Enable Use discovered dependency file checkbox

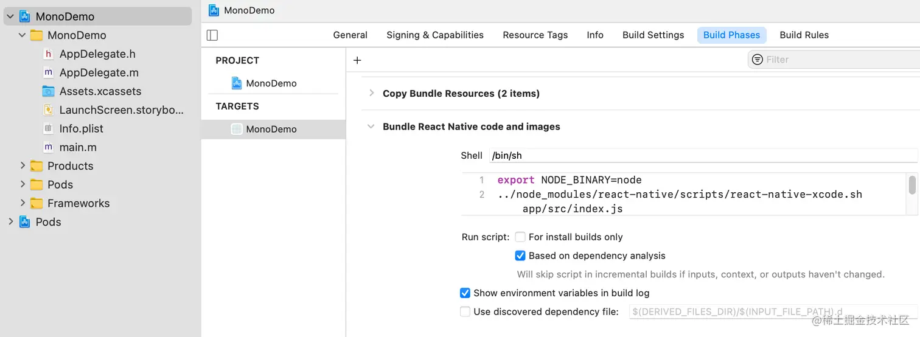(465, 311)
